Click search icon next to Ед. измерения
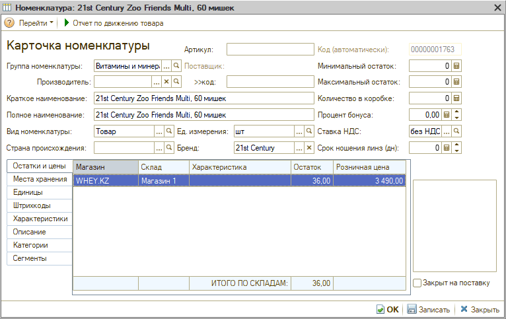This screenshot has height=319, width=506. (x=308, y=131)
